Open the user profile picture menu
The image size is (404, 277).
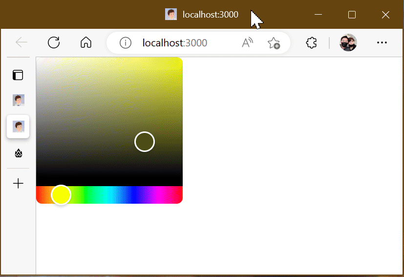click(x=348, y=43)
